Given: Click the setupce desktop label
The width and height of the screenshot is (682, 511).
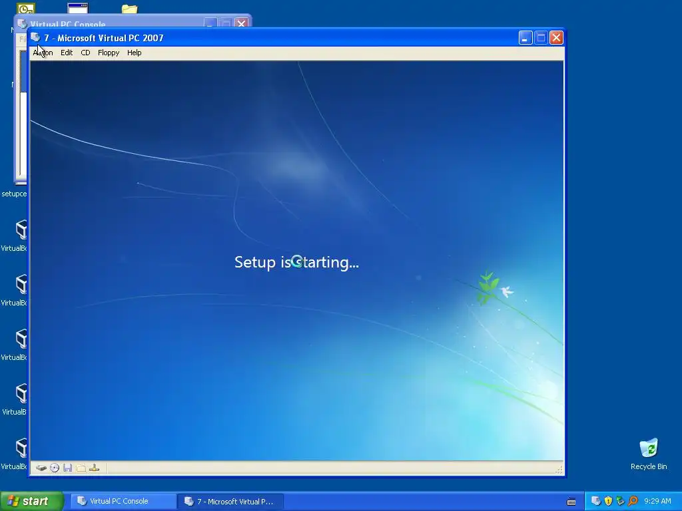Looking at the screenshot, I should coord(14,194).
